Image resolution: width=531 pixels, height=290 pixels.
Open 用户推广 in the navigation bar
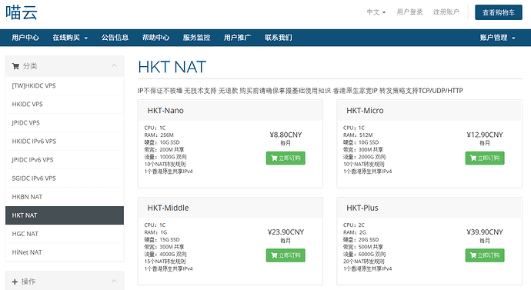[x=237, y=38]
